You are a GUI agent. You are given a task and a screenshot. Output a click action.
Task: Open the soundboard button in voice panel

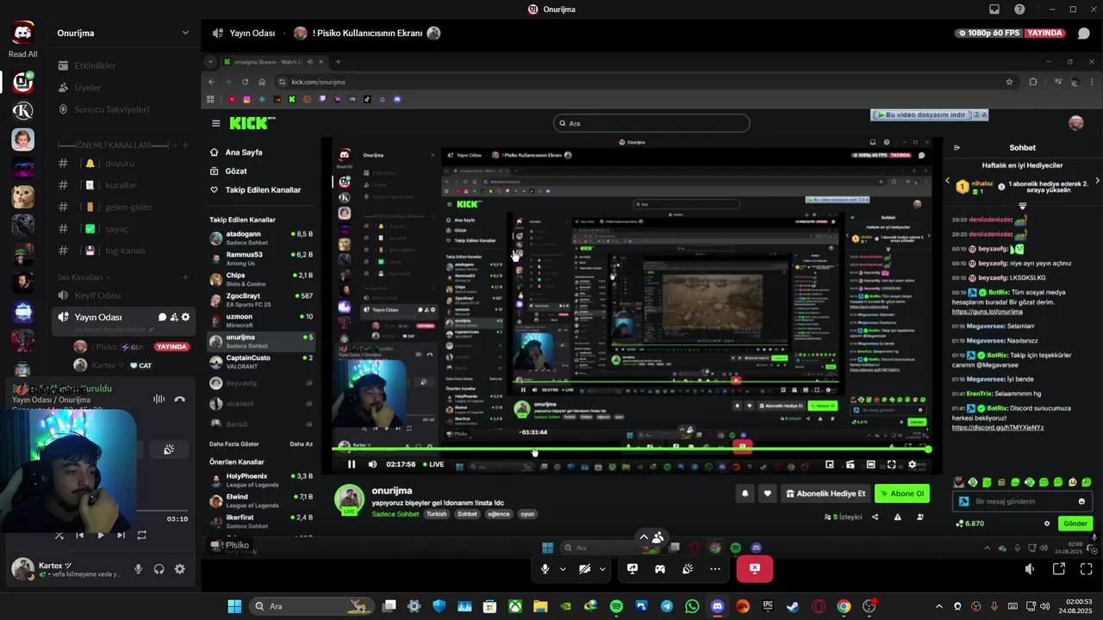169,449
